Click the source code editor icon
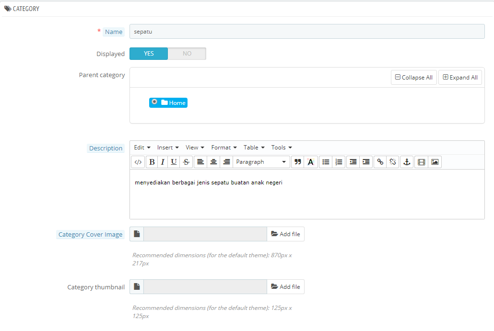Viewport: 494px width, 331px height. 138,162
